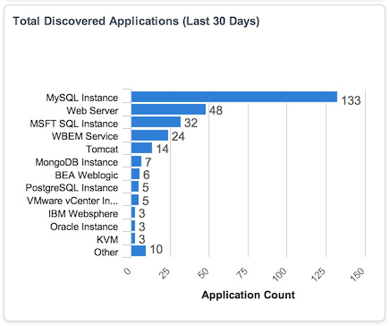Viewport: 390px width, 326px height.
Task: Click the value 10 beside Other
Action: (157, 249)
